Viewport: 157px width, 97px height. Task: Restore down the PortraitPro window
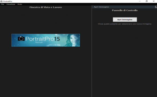[146, 1]
